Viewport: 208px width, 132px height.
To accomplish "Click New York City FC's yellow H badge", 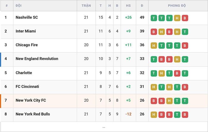I will [169, 101].
